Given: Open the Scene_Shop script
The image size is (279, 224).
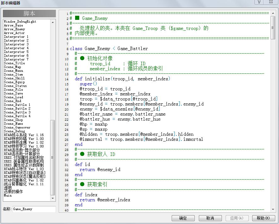Looking at the screenshot, I should 13,120.
